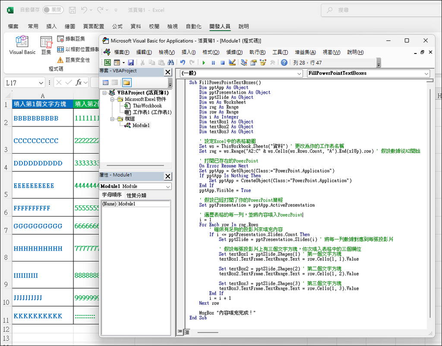Toggle the AutoSave switch in Excel
The height and width of the screenshot is (346, 442).
(53, 9)
